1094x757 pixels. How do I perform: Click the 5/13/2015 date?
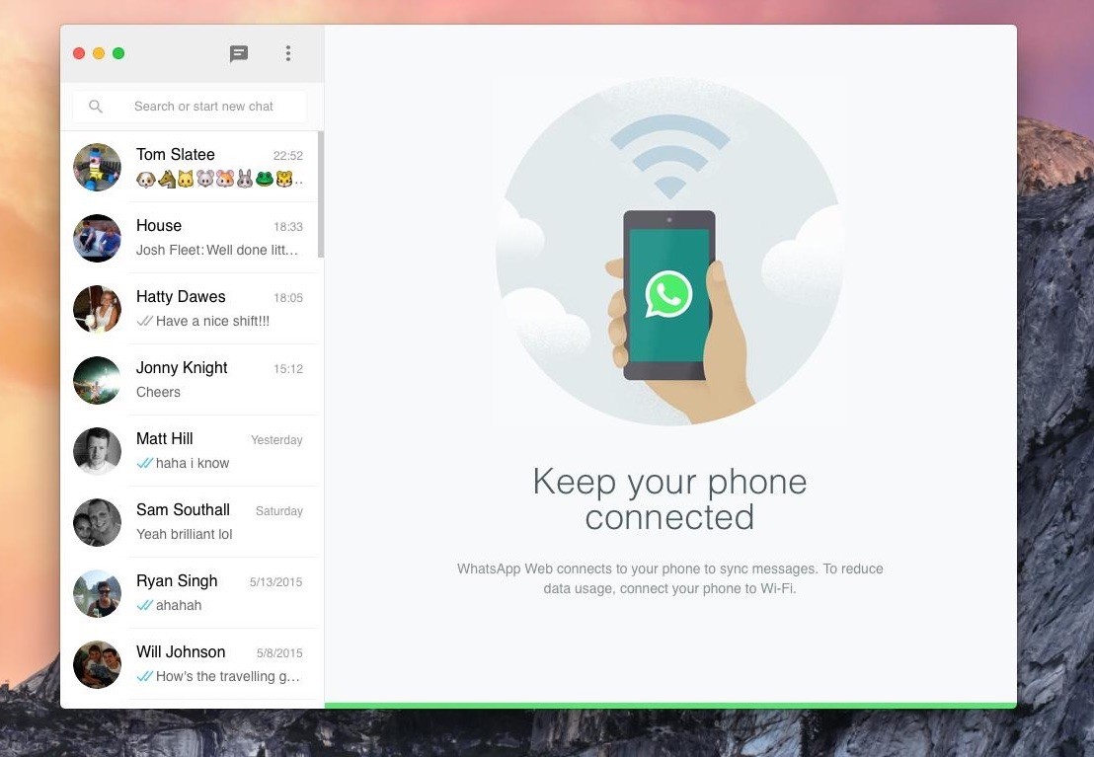pyautogui.click(x=276, y=582)
